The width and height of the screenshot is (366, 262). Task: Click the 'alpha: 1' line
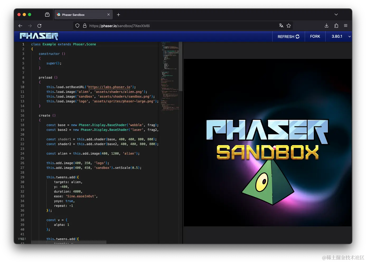pyautogui.click(x=62, y=225)
